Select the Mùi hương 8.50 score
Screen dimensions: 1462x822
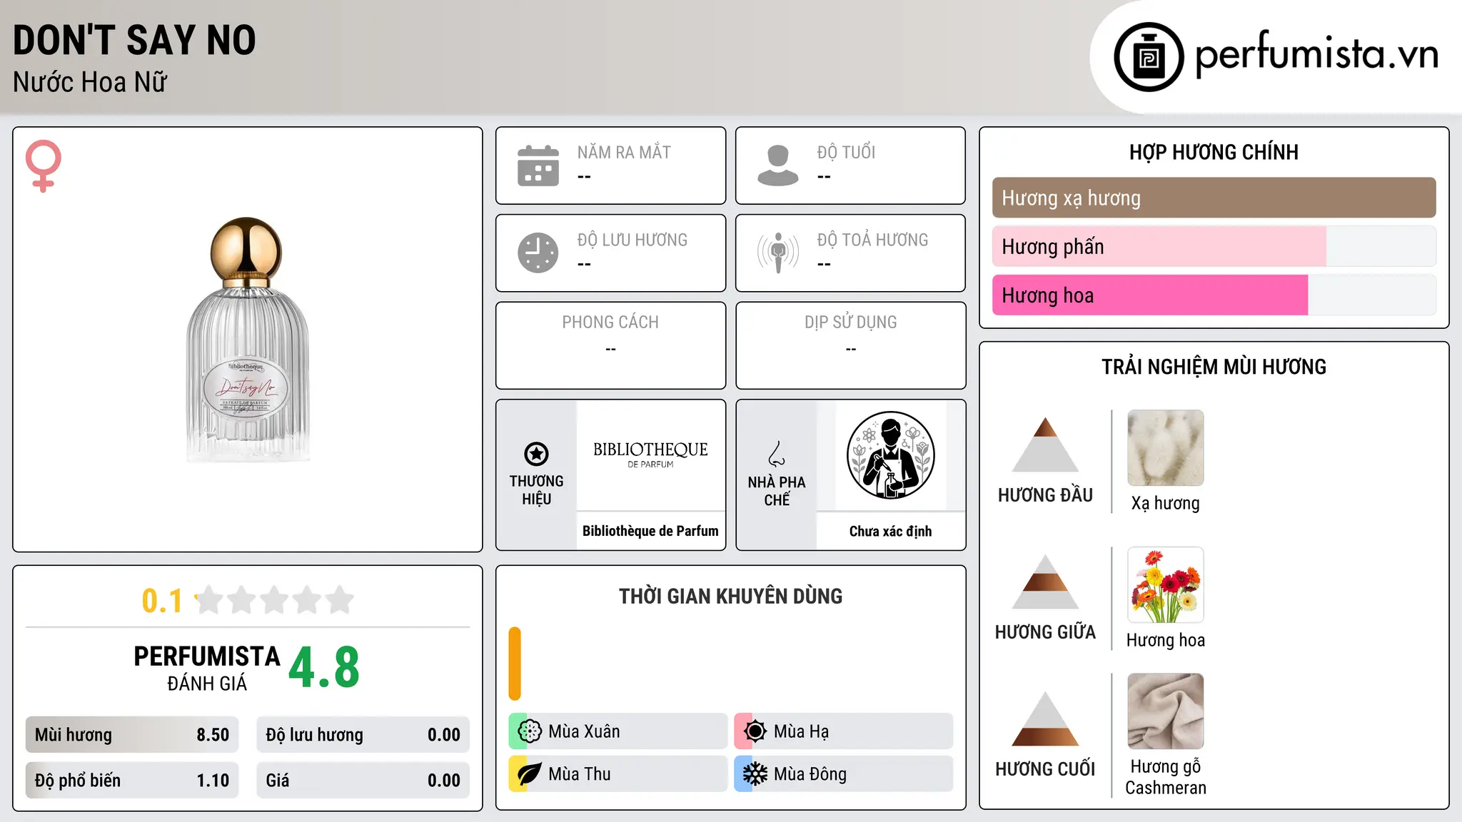132,735
